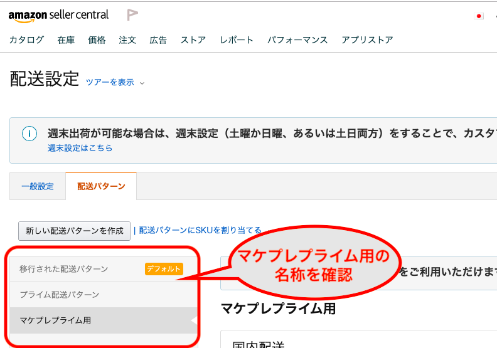Click the ツアーを表示 link

click(110, 82)
